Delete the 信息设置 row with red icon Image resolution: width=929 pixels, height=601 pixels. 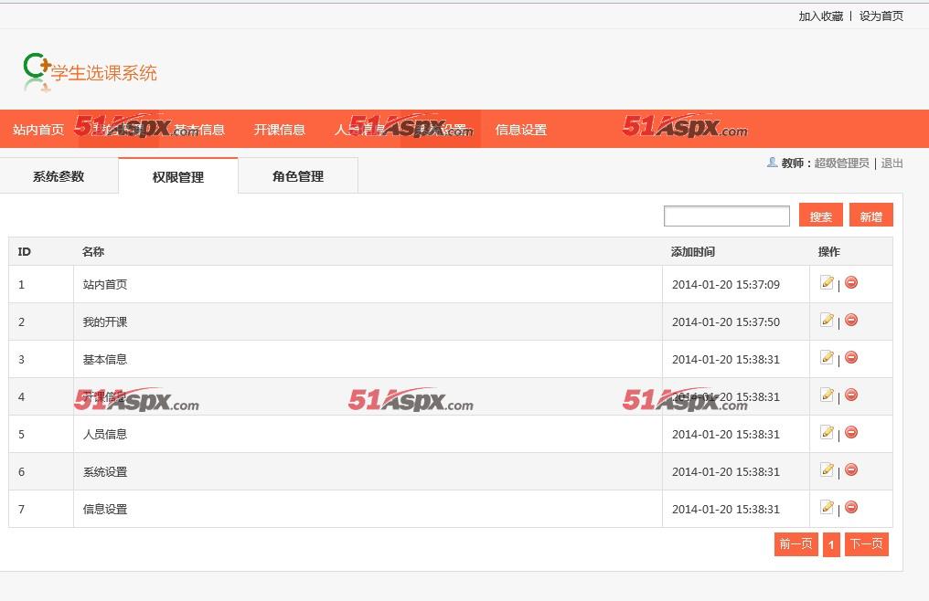pos(851,508)
